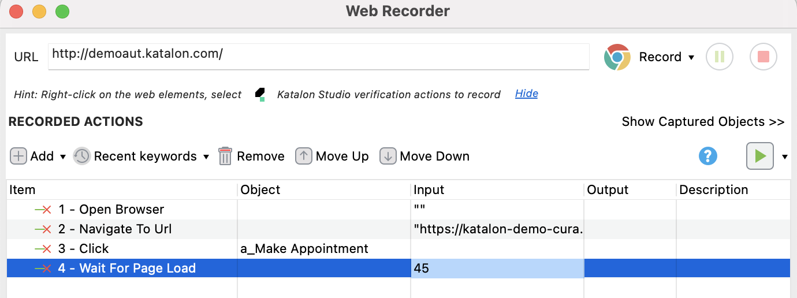The image size is (797, 298).
Task: Hide the hint via Hide link
Action: [x=526, y=94]
